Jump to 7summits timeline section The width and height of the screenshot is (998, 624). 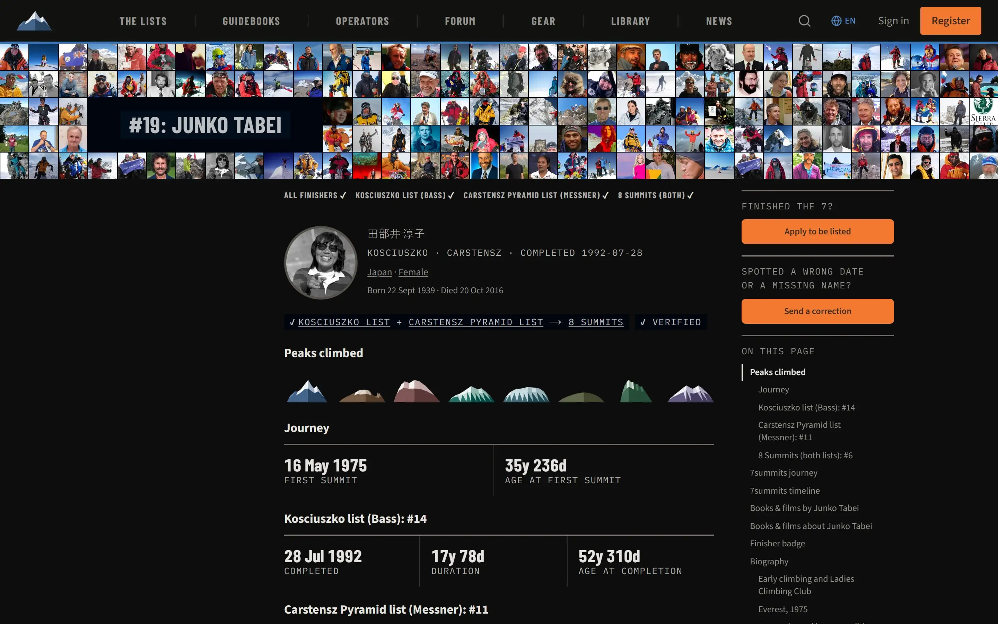coord(785,491)
